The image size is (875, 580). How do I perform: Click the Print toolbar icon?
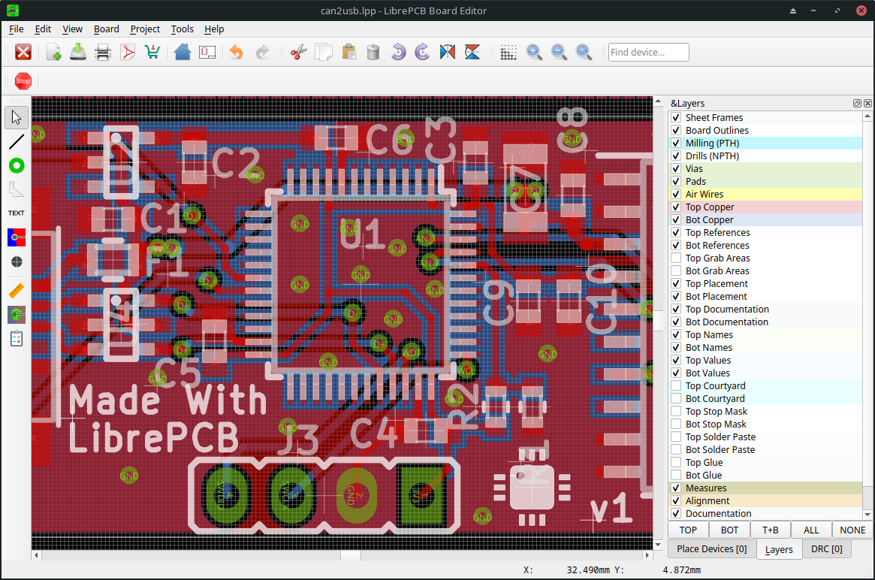coord(103,53)
